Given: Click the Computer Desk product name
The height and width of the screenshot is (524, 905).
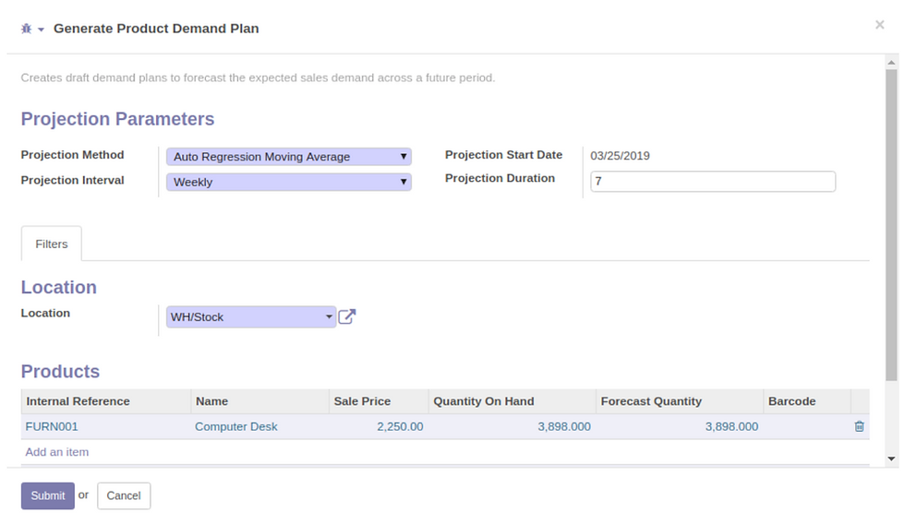Looking at the screenshot, I should pos(236,426).
